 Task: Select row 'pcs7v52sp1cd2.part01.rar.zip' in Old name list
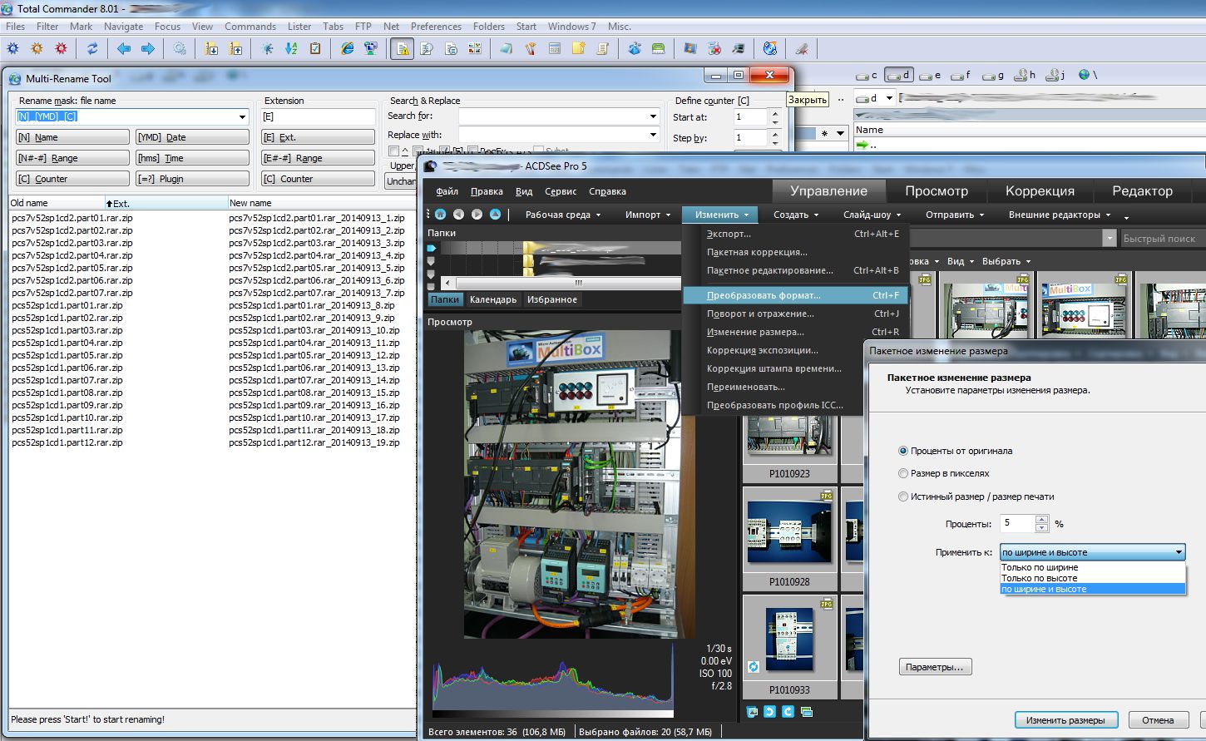(x=72, y=218)
